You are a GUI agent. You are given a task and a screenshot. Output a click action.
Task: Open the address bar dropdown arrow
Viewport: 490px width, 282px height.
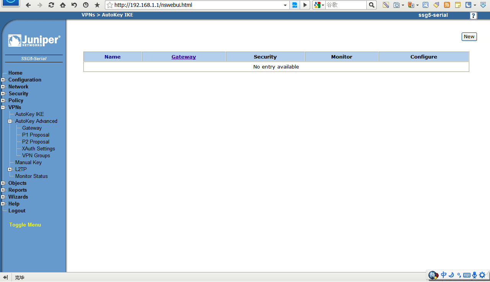coord(285,5)
